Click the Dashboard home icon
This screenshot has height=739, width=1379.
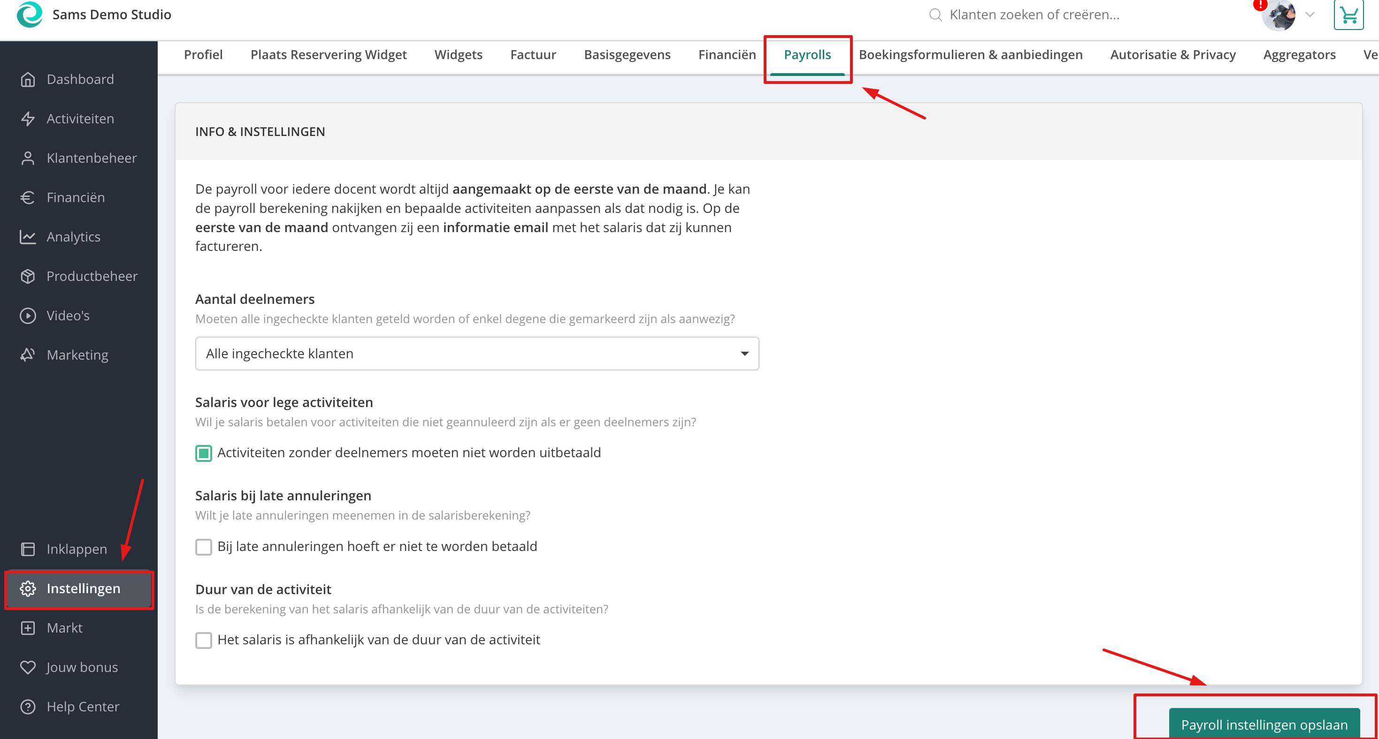[x=28, y=79]
